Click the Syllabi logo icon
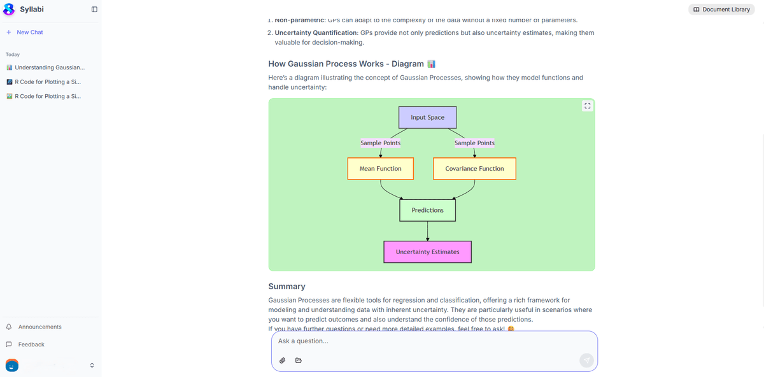The height and width of the screenshot is (377, 764). (10, 9)
